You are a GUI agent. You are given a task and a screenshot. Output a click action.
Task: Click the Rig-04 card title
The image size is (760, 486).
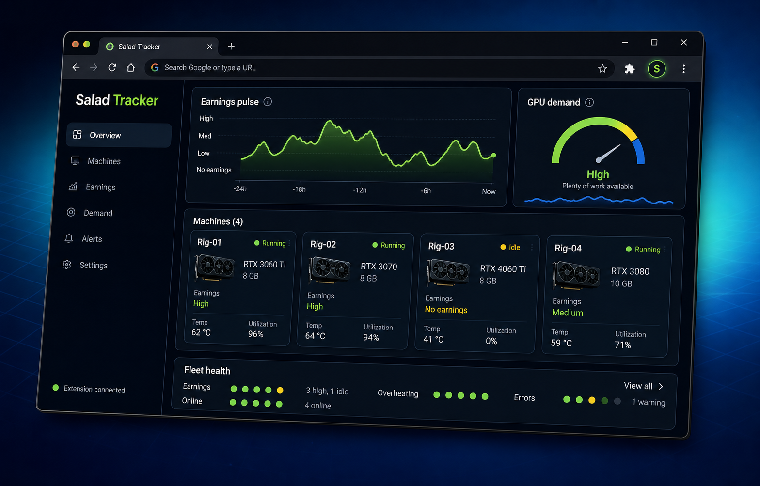(568, 248)
